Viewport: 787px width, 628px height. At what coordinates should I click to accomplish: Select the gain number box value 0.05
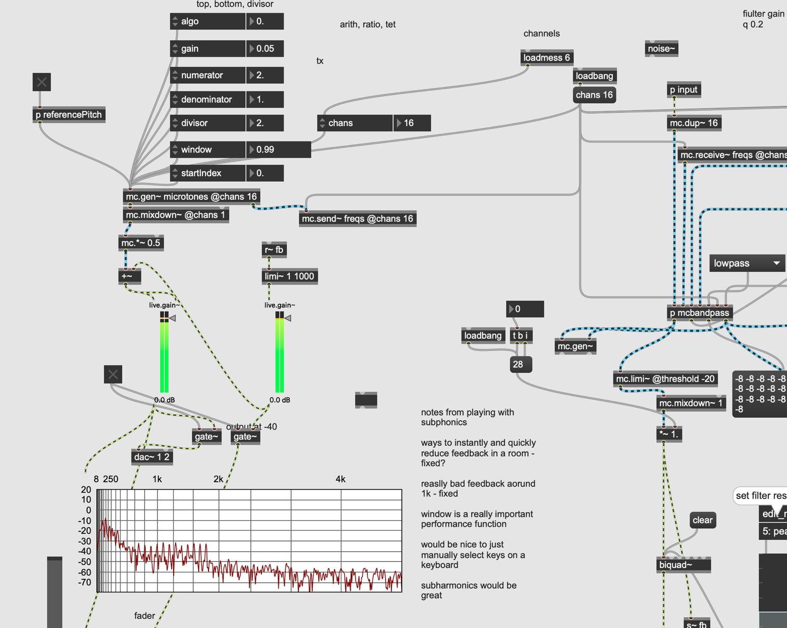[265, 49]
